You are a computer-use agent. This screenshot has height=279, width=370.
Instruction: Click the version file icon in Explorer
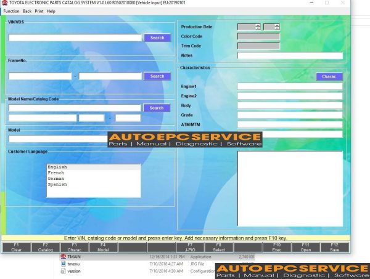pyautogui.click(x=64, y=271)
